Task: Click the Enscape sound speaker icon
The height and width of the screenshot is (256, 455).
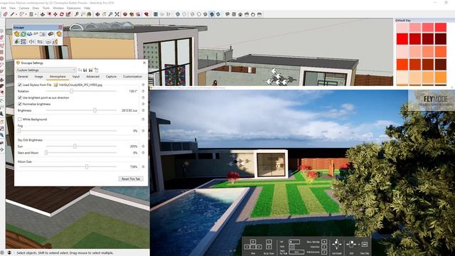Action: (31, 41)
